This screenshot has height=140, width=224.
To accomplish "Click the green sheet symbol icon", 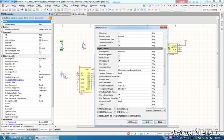I will click(131, 10).
